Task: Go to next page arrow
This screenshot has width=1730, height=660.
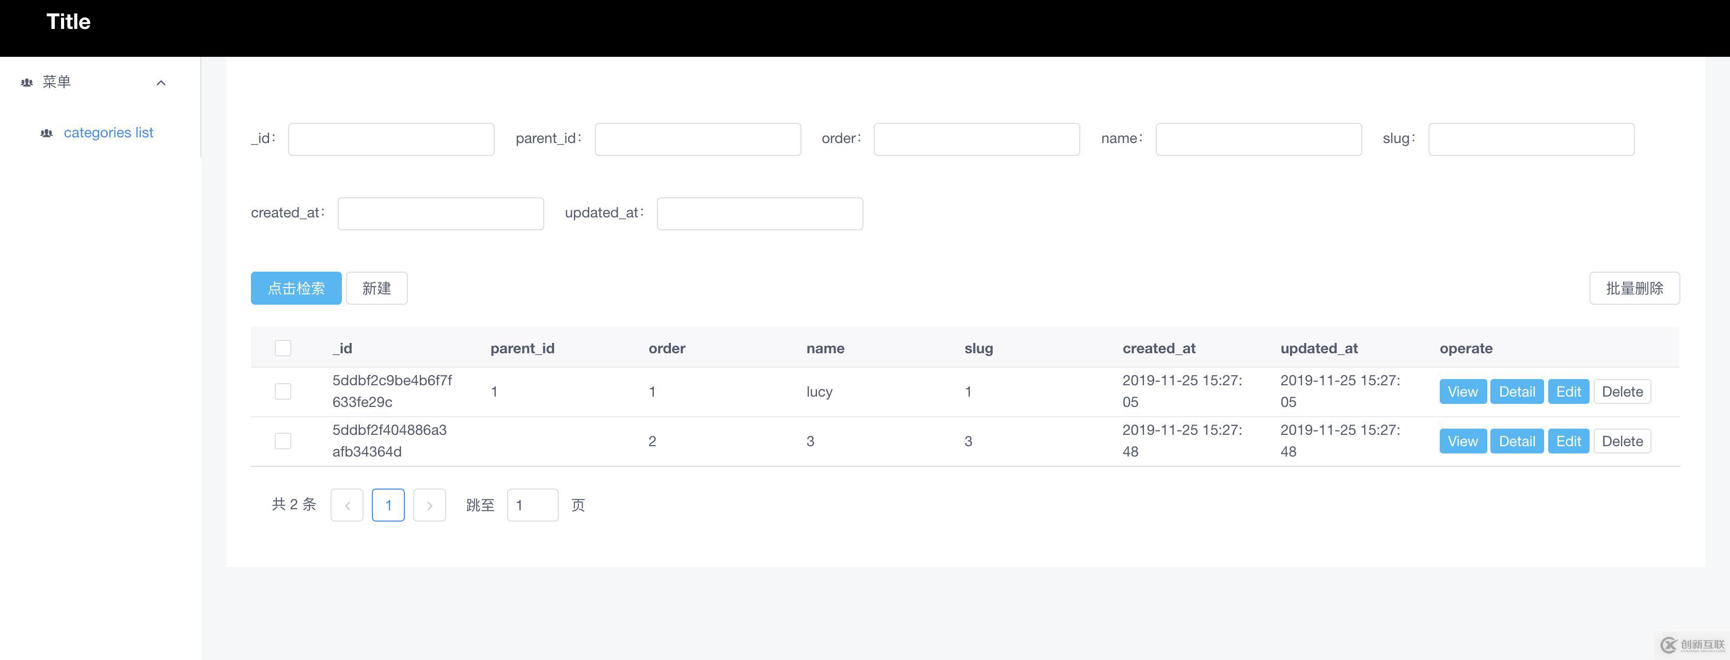Action: click(x=429, y=505)
